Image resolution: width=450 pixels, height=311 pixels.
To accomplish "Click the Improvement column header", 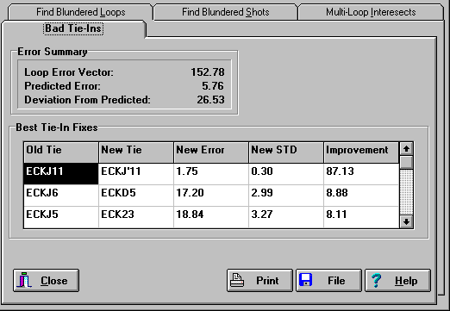I will [x=361, y=152].
